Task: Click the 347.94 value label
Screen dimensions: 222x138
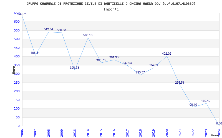Action: point(127,63)
